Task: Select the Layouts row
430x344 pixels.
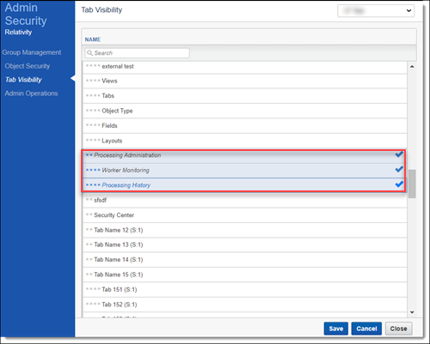Action: 245,141
